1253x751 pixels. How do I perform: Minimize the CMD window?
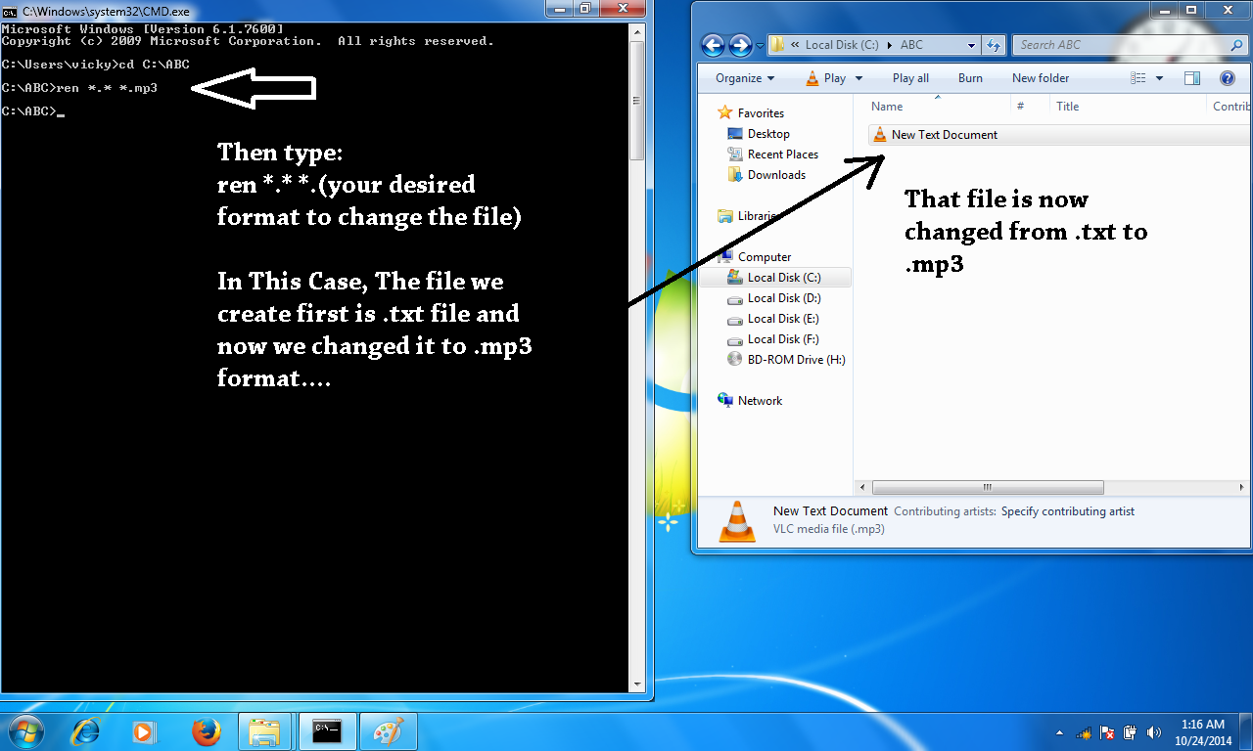(559, 9)
